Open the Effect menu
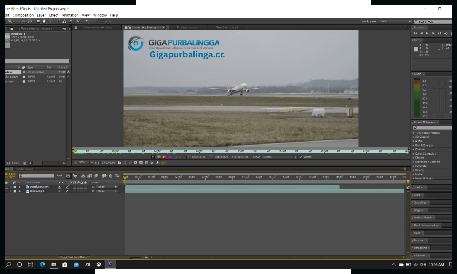The width and height of the screenshot is (457, 274). [54, 15]
